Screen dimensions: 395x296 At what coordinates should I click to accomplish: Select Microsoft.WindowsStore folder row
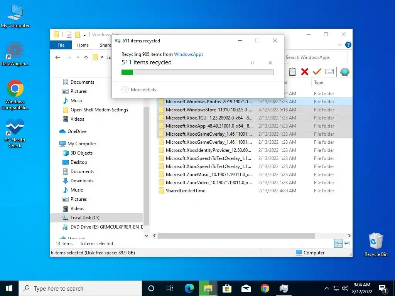255,110
